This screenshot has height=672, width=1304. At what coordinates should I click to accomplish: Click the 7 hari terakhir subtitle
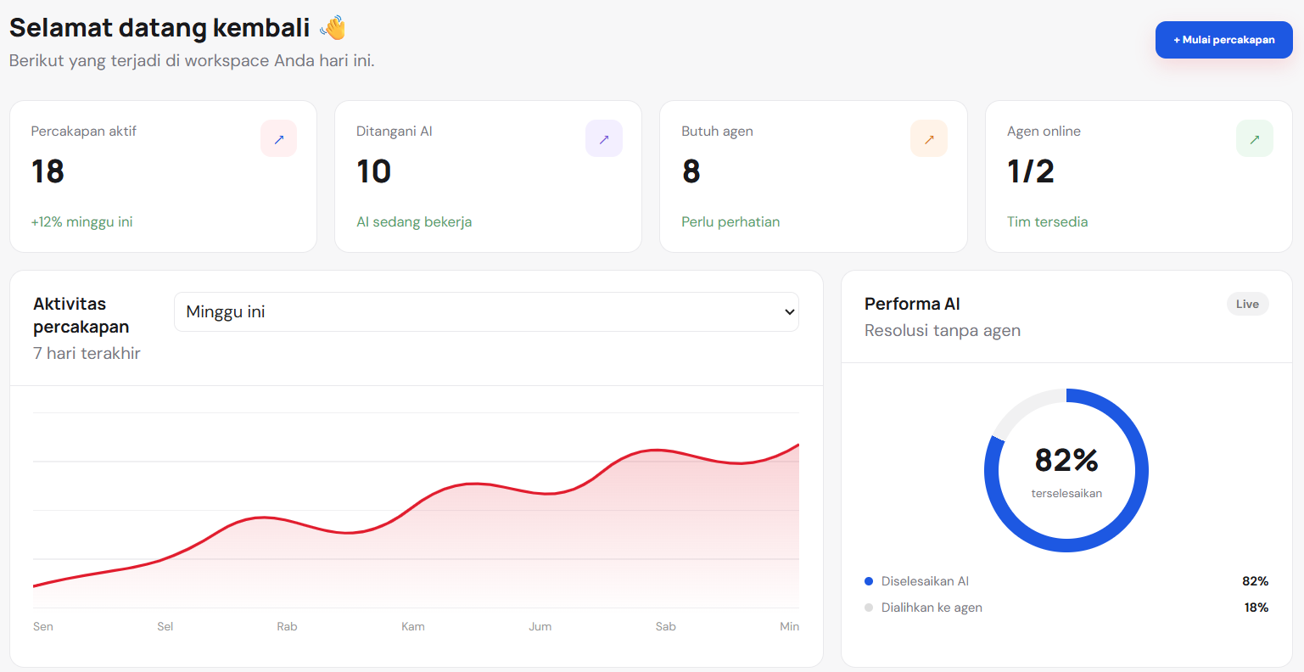click(x=87, y=353)
